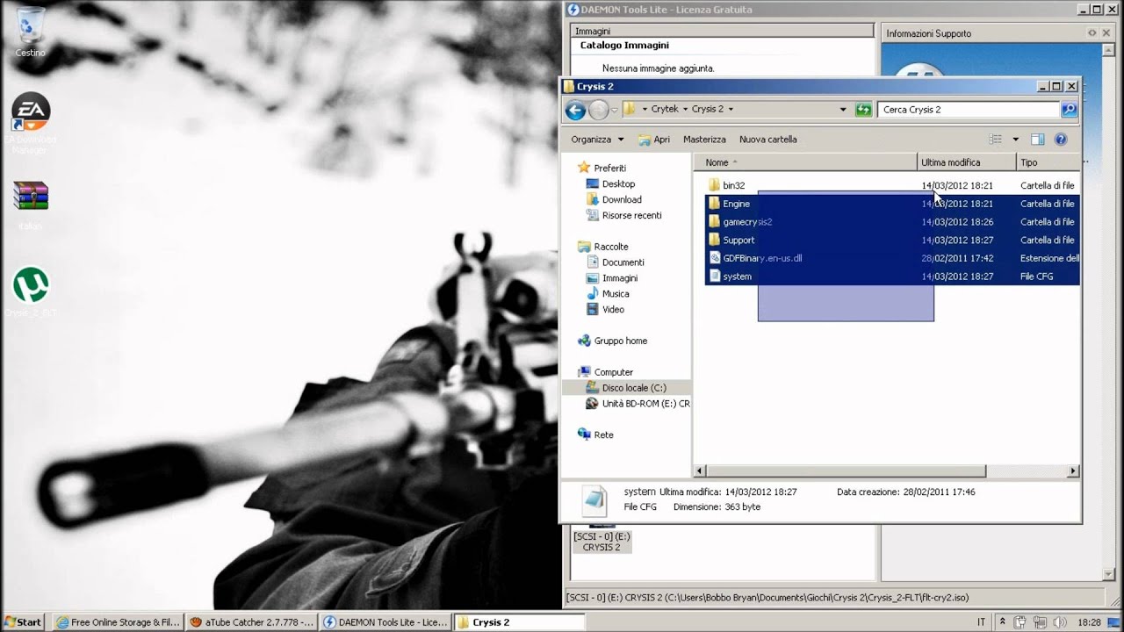1124x632 pixels.
Task: Toggle the preview pane icon
Action: (1037, 140)
